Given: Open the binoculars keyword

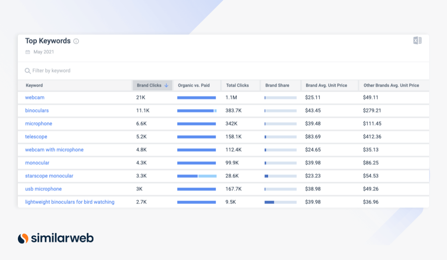Looking at the screenshot, I should (x=37, y=110).
